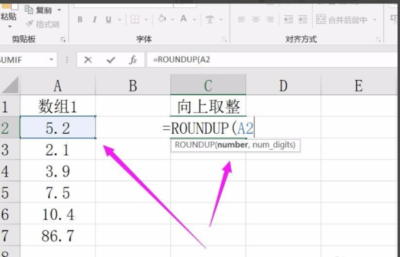Expand the Copy dropdown arrow
The height and width of the screenshot is (257, 400).
[x=59, y=10]
